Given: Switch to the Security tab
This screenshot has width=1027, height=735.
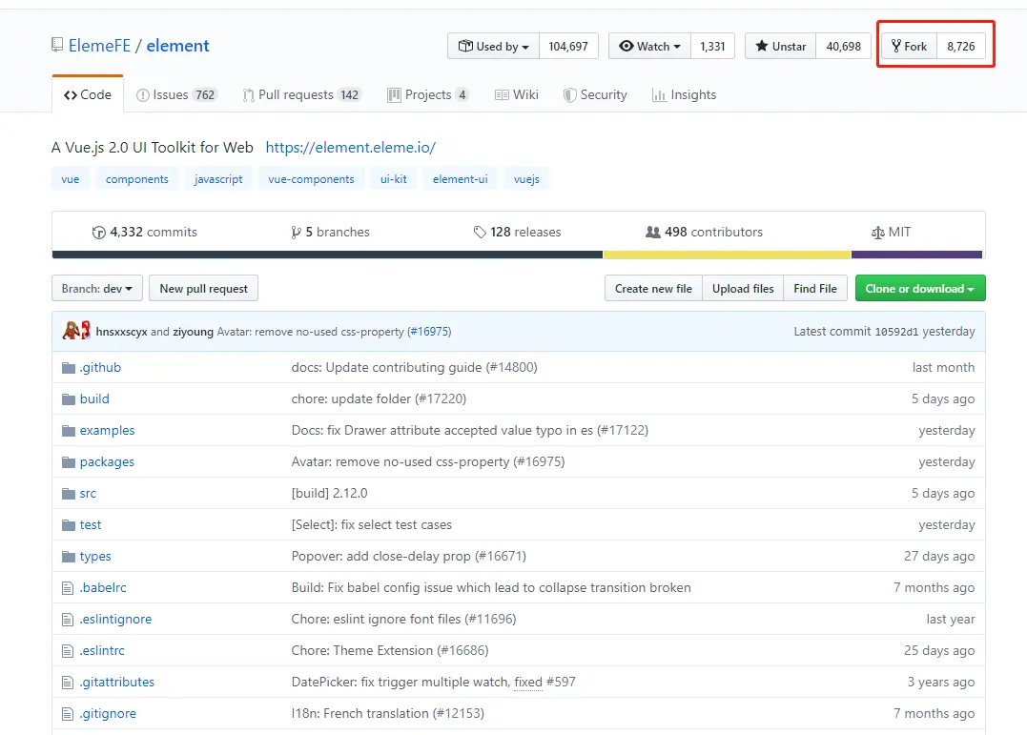Looking at the screenshot, I should pos(595,94).
